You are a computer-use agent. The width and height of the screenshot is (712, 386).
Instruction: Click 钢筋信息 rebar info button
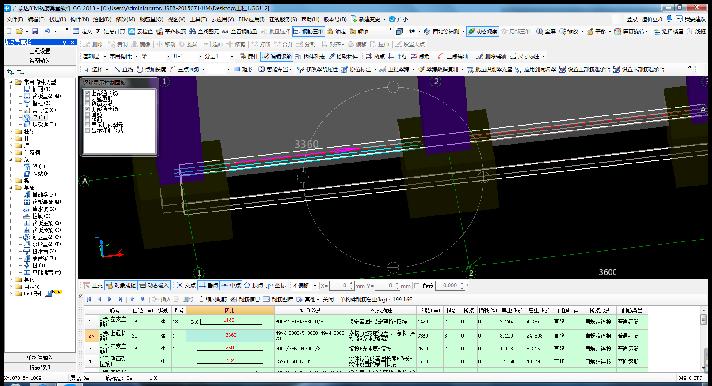245,299
